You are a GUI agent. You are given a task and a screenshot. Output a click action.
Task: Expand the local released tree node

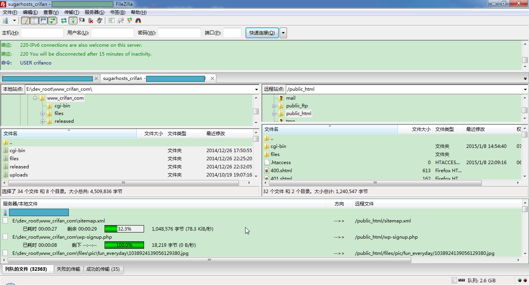pyautogui.click(x=43, y=121)
